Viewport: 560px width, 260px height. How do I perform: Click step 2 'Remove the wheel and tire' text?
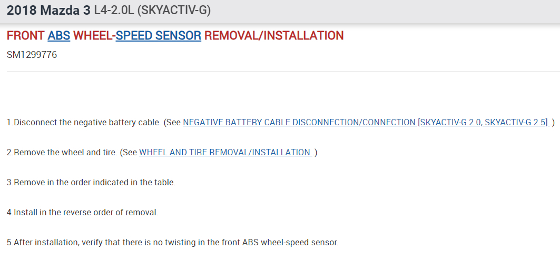coord(63,152)
